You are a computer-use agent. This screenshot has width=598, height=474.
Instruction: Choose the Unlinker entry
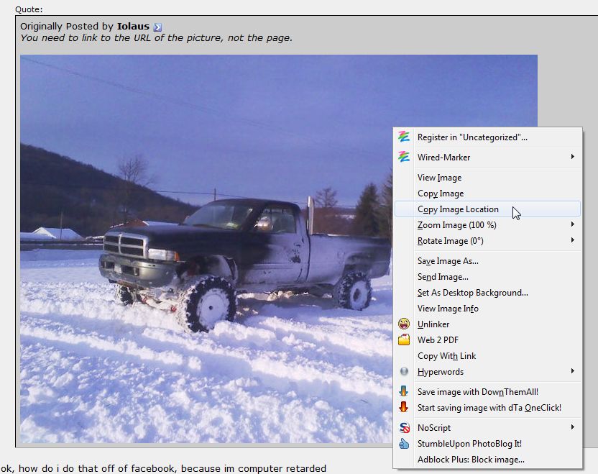coord(487,324)
